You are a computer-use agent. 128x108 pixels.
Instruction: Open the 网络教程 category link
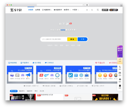tap(13, 63)
